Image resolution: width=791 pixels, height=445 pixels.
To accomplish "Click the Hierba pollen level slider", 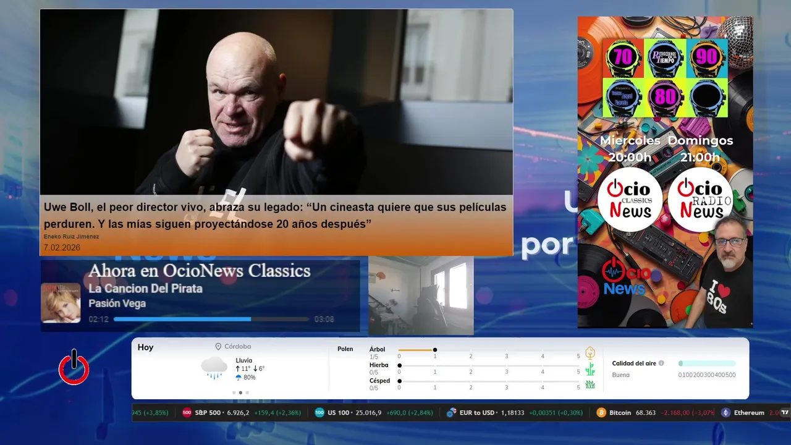I will point(489,365).
